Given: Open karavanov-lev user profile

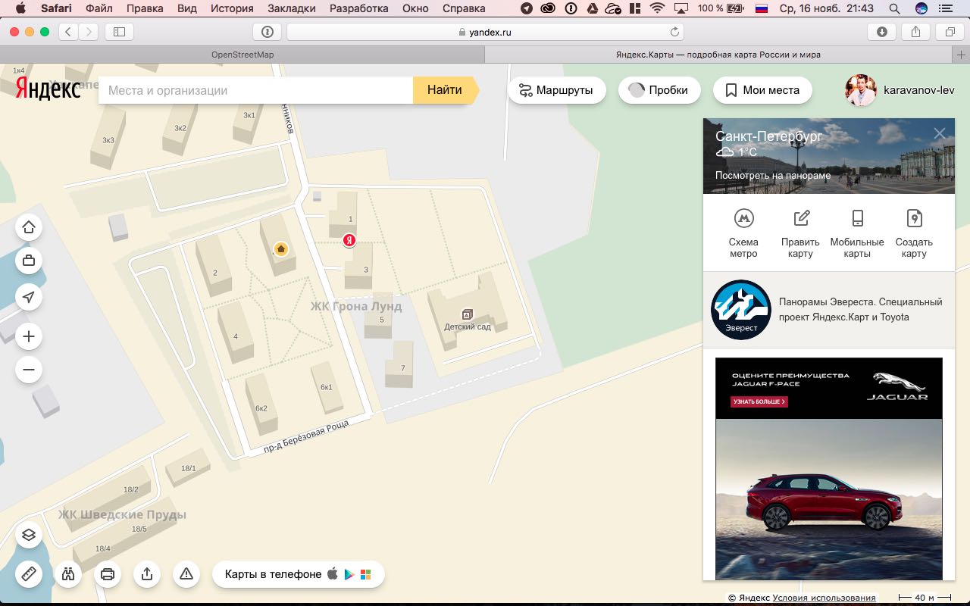Looking at the screenshot, I should tap(900, 90).
